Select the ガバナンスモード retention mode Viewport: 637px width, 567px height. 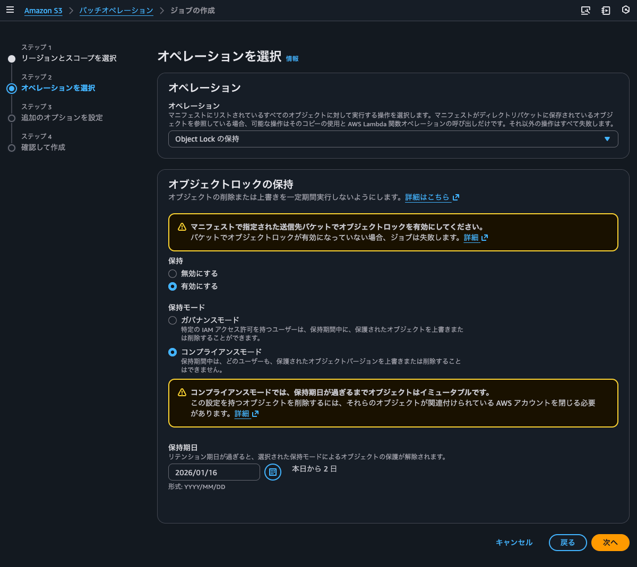(172, 320)
